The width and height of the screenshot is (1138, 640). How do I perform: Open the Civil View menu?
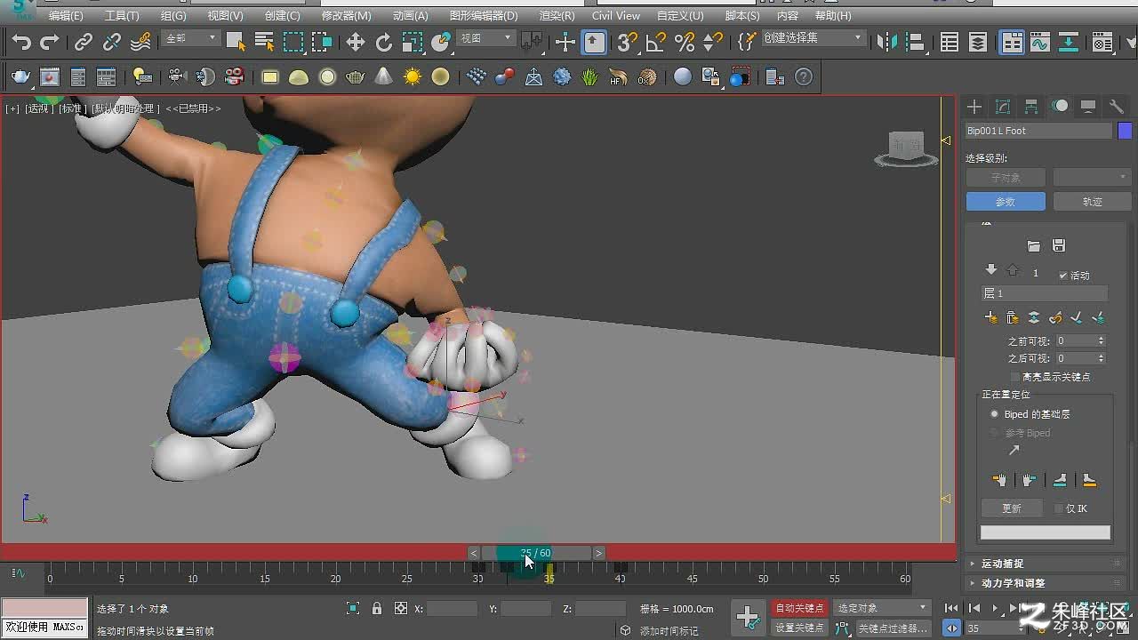click(615, 15)
